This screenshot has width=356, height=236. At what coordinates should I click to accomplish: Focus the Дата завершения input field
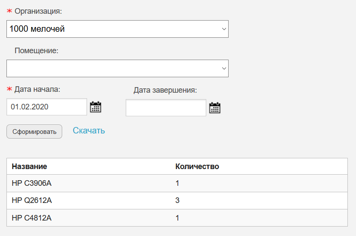pos(166,108)
